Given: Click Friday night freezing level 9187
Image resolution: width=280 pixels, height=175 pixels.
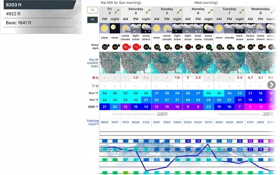Looking at the screenshot, I should [115, 122].
